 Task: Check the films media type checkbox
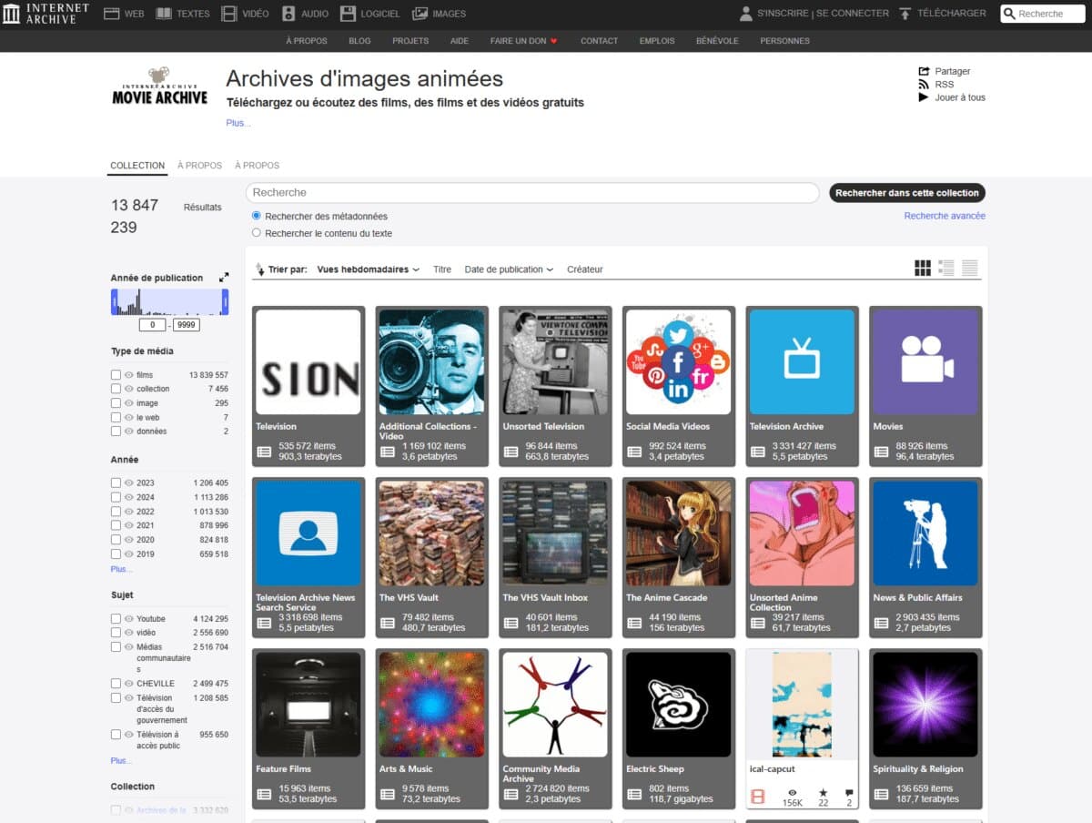[116, 375]
